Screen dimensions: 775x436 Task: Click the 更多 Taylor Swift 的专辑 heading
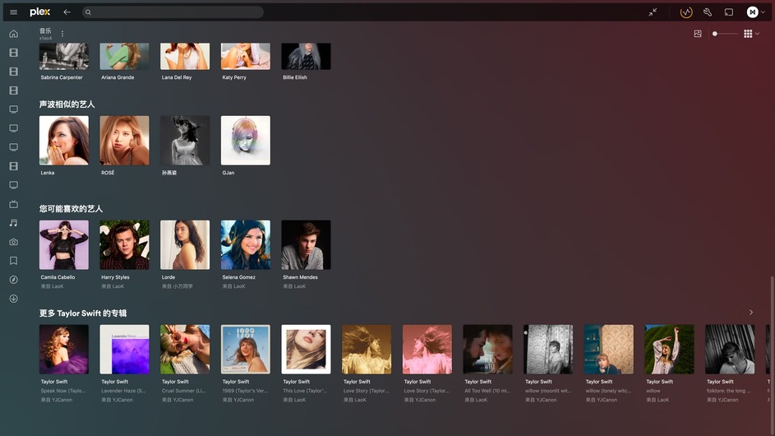[x=83, y=313]
